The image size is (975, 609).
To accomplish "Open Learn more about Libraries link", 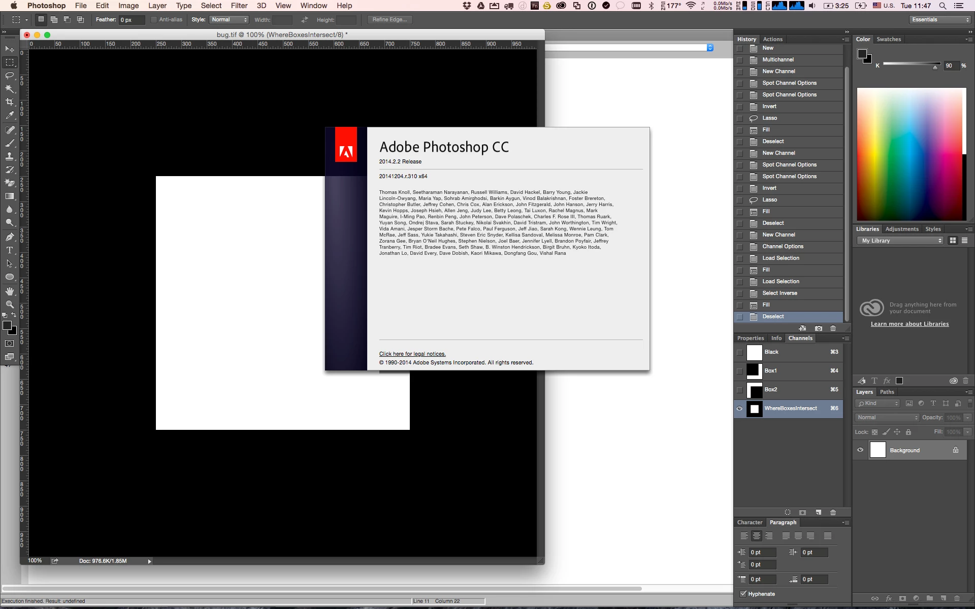I will (x=909, y=324).
